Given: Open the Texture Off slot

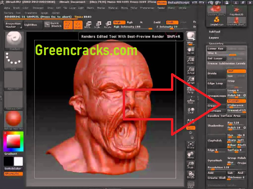Looking at the screenshot, I should (13, 101).
